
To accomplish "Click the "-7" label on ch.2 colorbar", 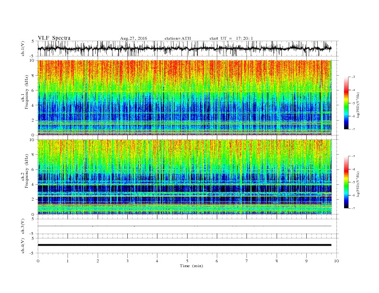I will pyautogui.click(x=353, y=208).
